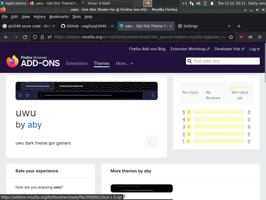This screenshot has width=266, height=200.
Task: Click the 3 star rating bar
Action: click(219, 127)
